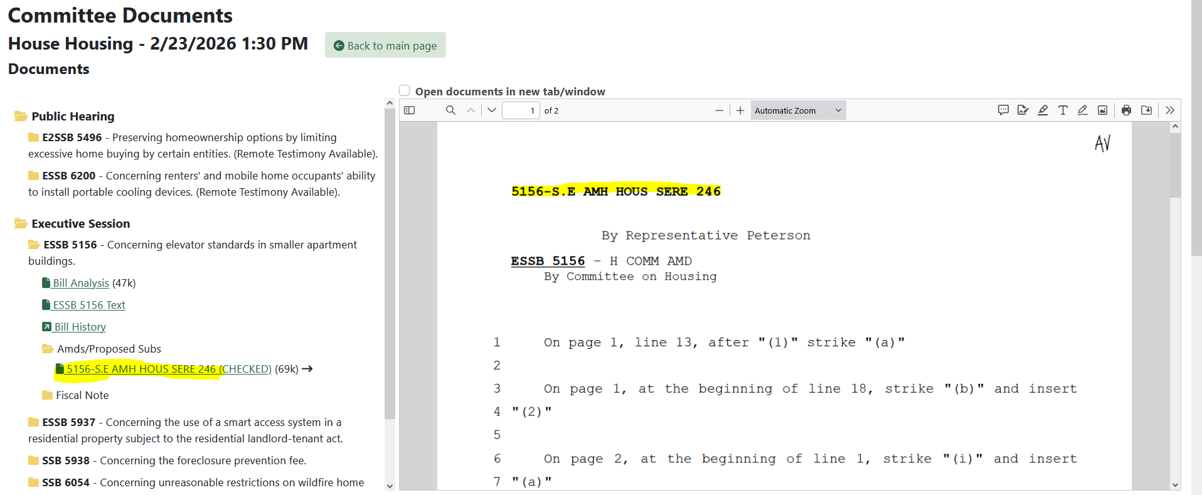
Task: Open find in document search
Action: click(x=450, y=110)
